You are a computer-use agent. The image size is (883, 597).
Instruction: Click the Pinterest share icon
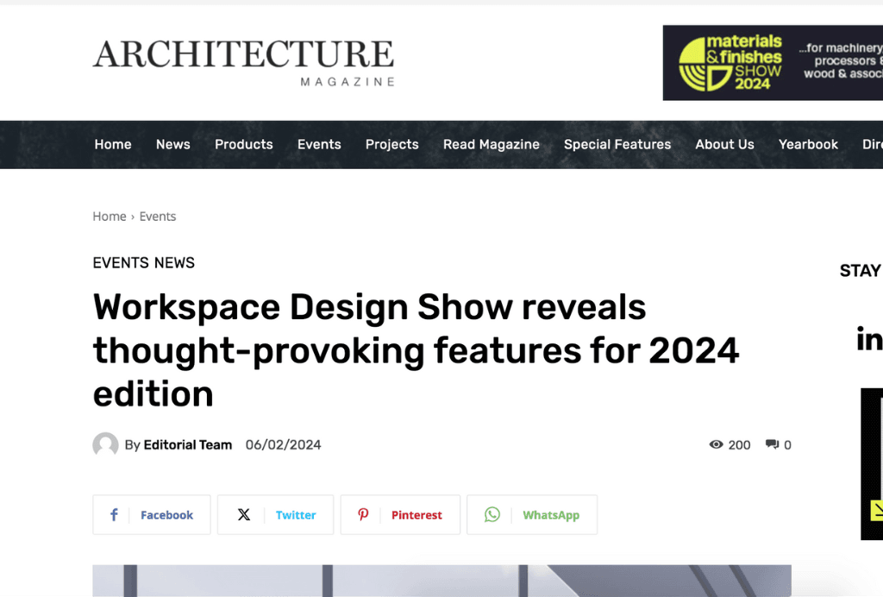pos(364,515)
